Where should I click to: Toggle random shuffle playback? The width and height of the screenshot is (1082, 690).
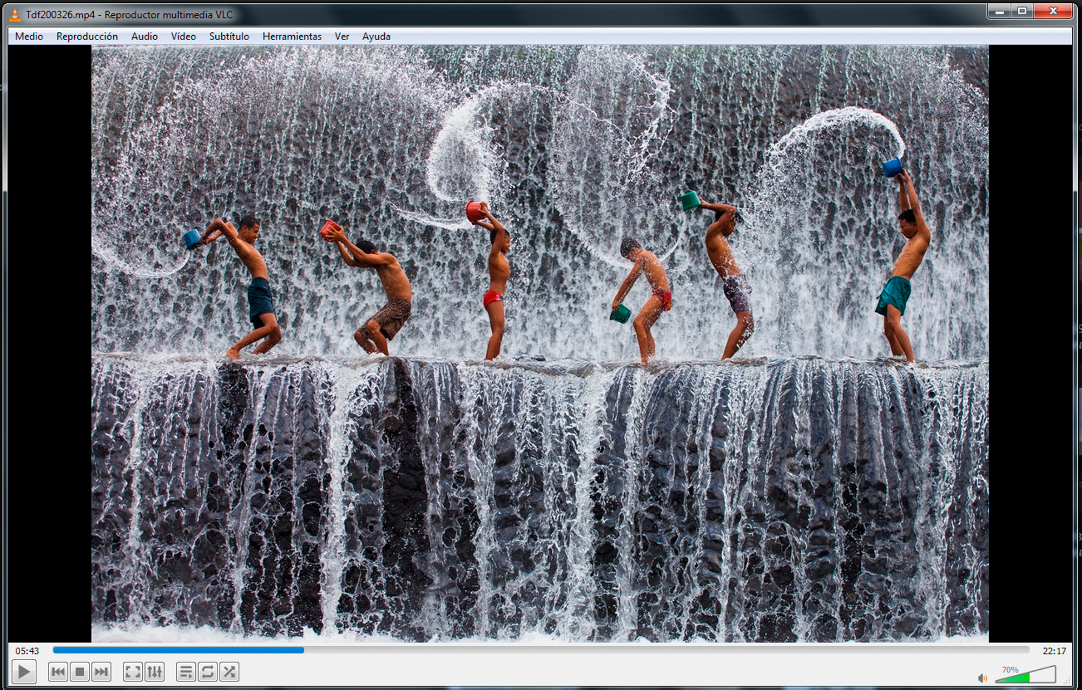229,672
